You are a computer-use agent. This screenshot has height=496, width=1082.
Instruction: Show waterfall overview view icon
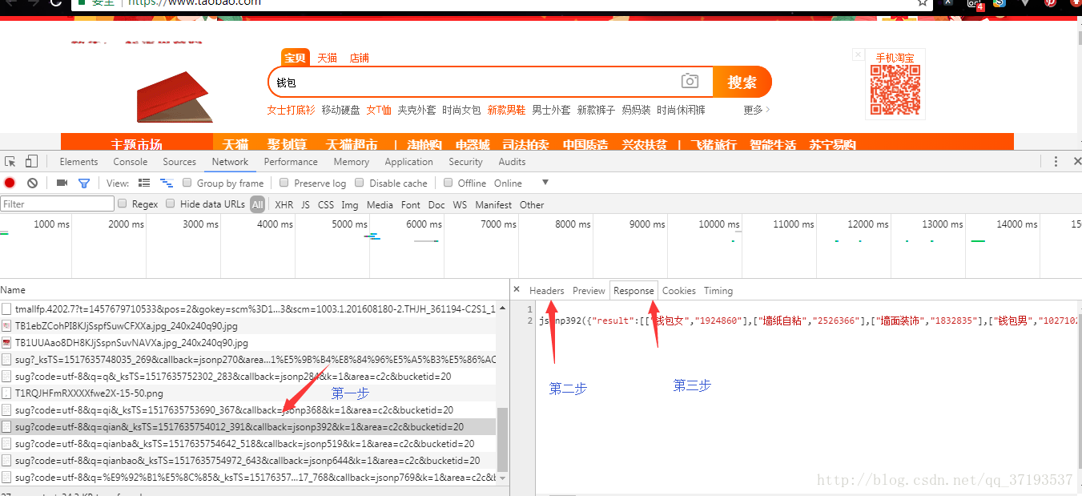click(167, 183)
